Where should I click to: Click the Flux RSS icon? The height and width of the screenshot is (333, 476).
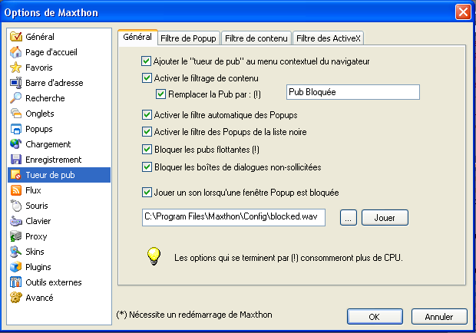(16, 190)
